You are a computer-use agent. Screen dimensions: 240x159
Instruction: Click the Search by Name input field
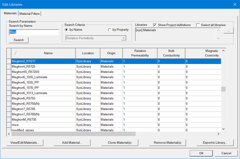34,32
